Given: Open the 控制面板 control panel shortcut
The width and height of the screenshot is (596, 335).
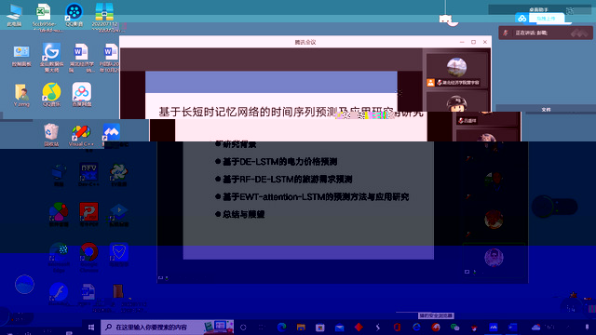Looking at the screenshot, I should (x=21, y=56).
